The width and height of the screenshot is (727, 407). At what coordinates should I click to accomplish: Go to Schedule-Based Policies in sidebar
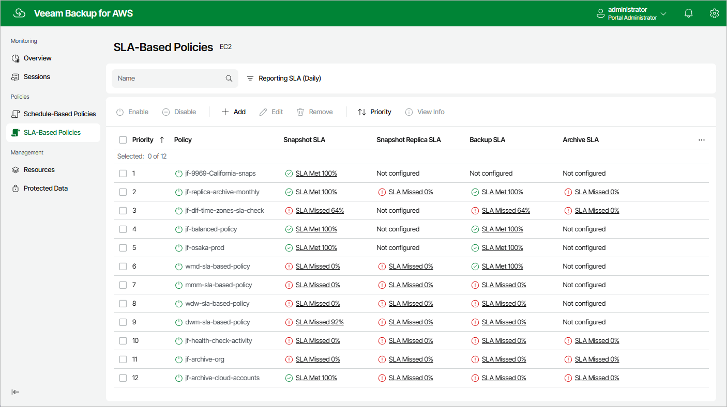[59, 114]
